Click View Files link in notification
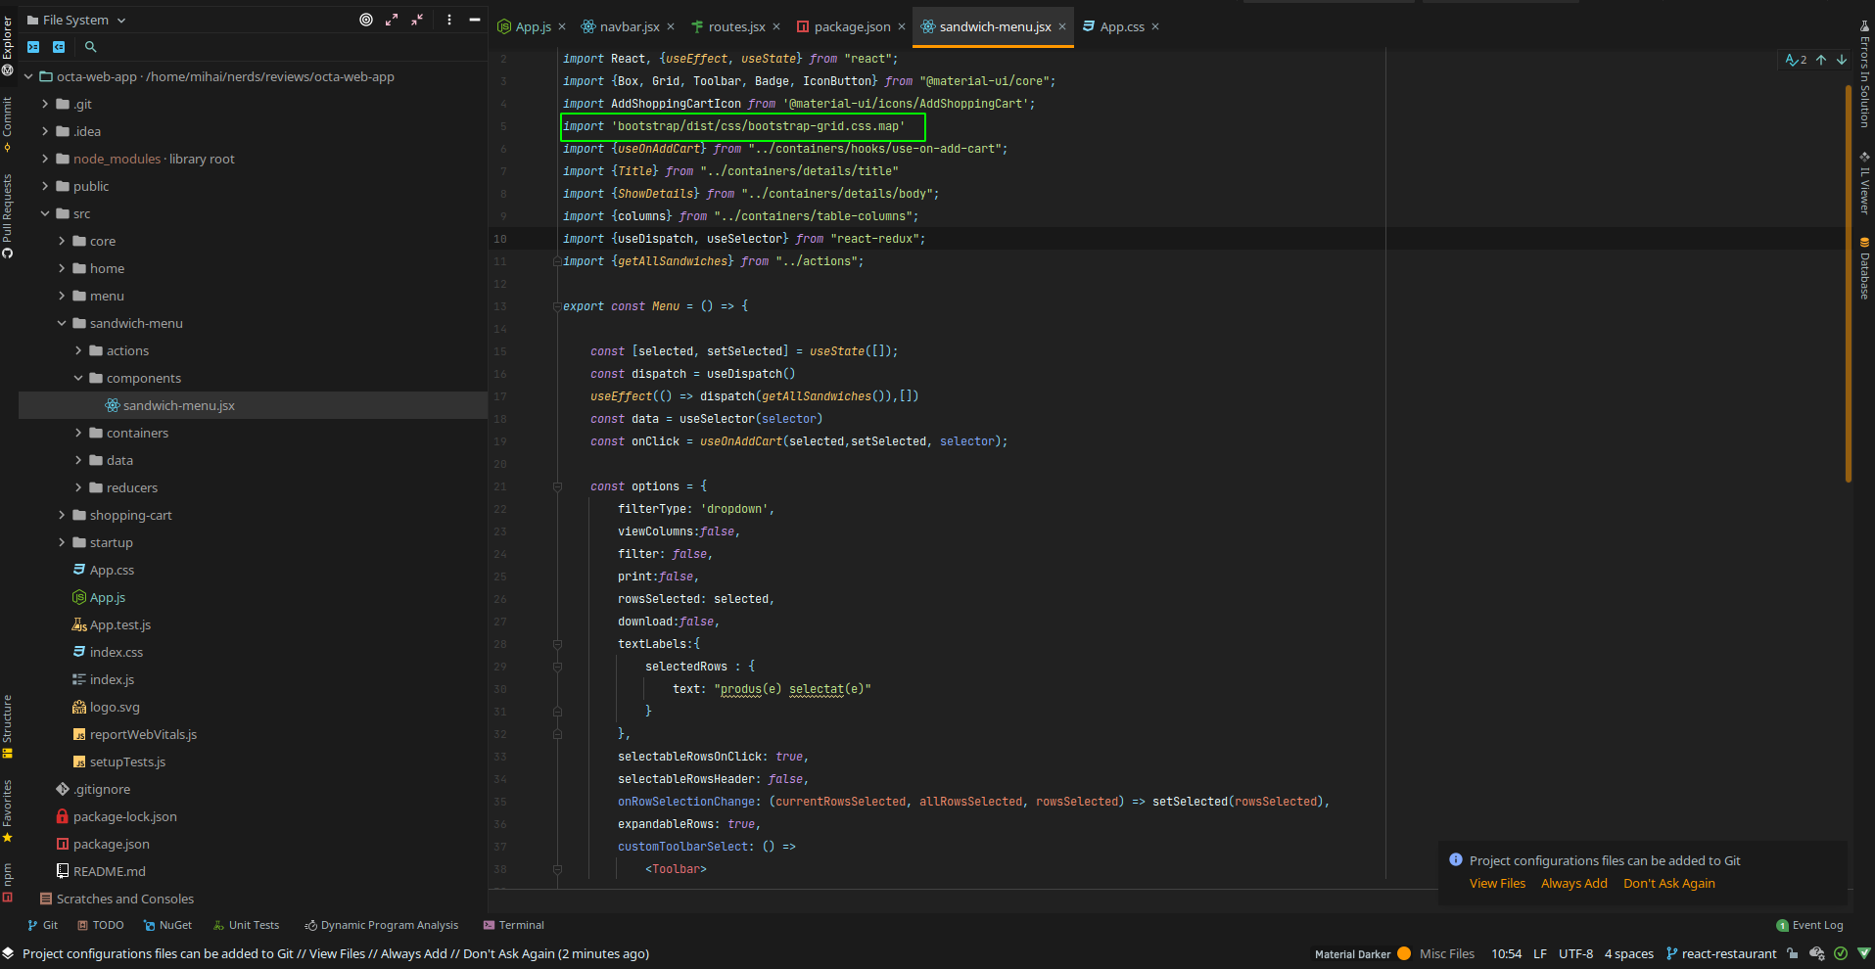 [x=1497, y=883]
